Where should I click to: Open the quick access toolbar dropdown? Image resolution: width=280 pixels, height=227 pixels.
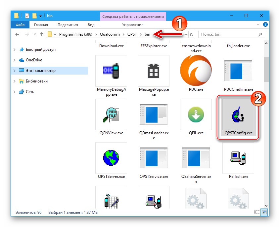click(40, 16)
